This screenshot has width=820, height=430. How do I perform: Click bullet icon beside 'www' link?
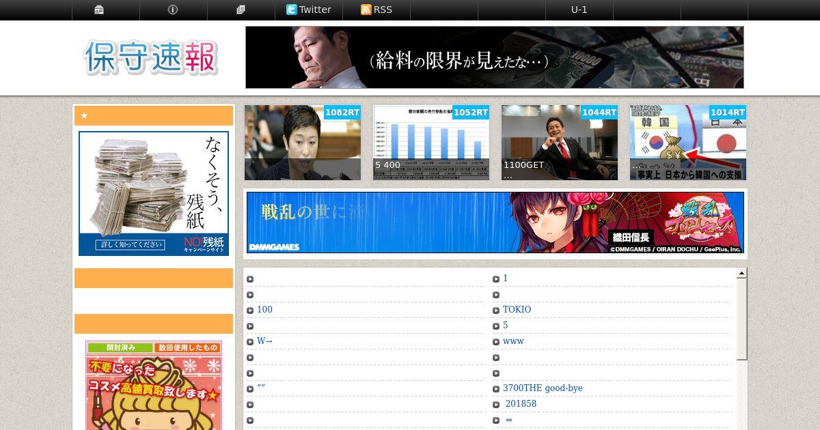(x=496, y=342)
